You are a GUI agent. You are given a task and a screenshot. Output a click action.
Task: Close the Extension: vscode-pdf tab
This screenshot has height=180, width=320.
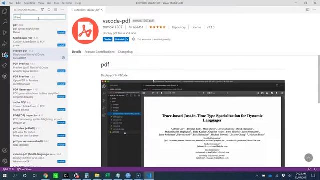[x=102, y=10]
